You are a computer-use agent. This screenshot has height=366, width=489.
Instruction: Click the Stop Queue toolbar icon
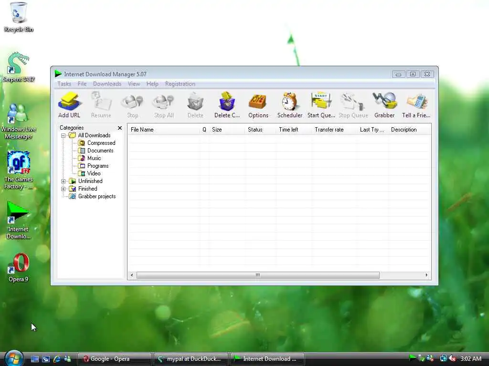tap(353, 104)
